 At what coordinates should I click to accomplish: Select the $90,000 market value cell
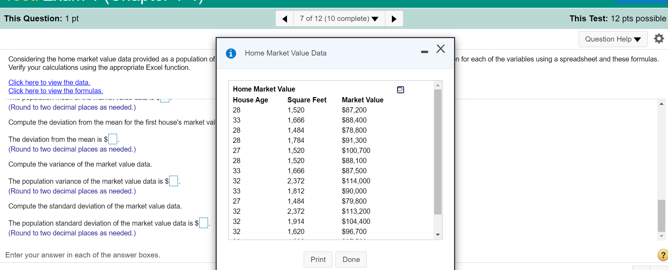coord(354,191)
